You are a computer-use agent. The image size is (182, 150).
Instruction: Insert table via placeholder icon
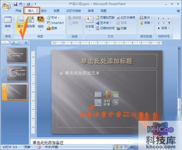[x=98, y=94]
